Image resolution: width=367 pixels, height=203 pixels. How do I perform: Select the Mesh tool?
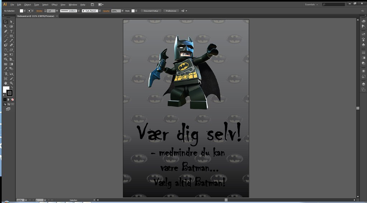[6, 64]
